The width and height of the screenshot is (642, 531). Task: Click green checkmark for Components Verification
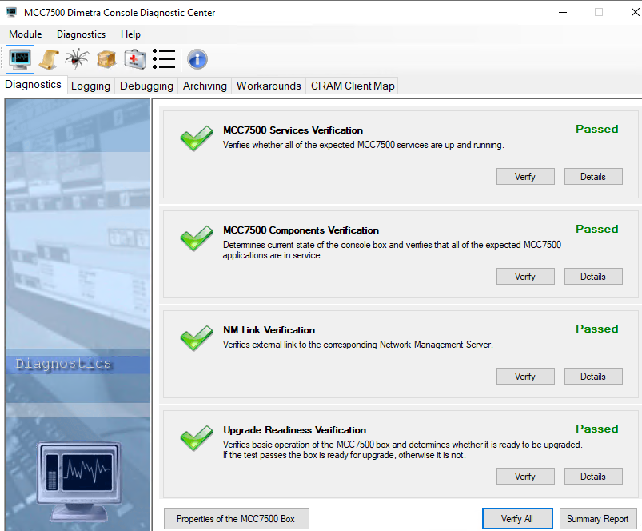coord(197,238)
